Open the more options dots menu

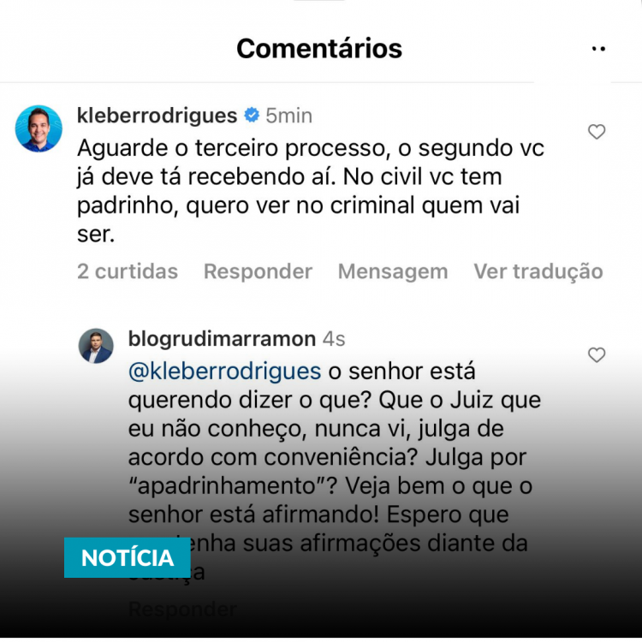(x=598, y=49)
